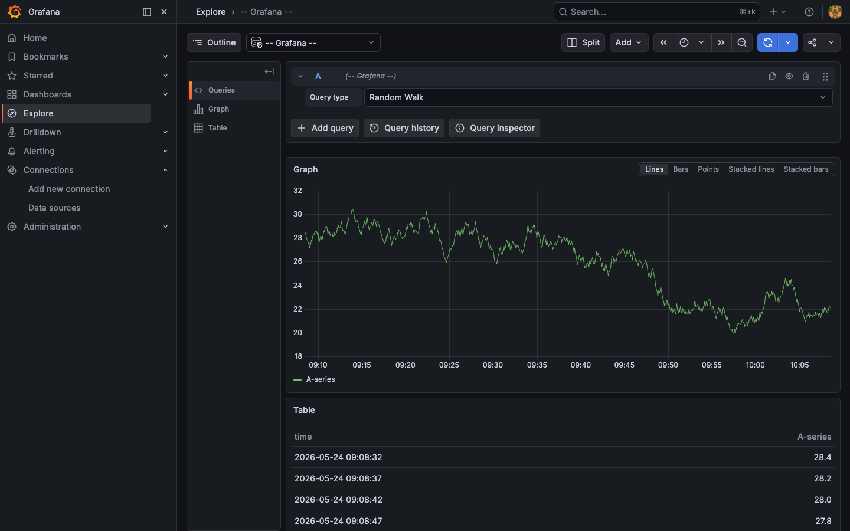Collapse the outline panel arrow
The image size is (850, 531).
[x=269, y=71]
